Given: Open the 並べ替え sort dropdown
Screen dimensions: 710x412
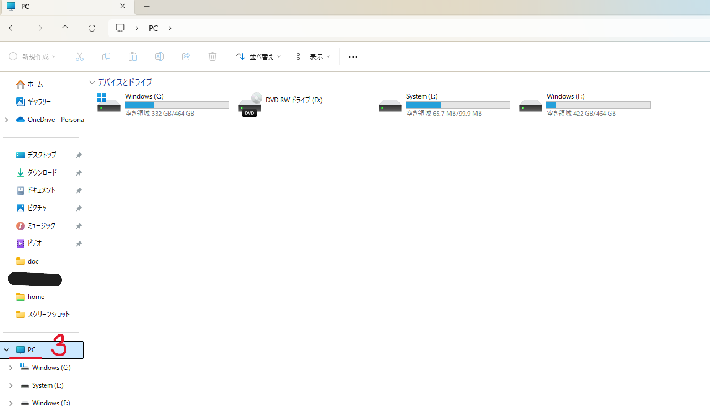Looking at the screenshot, I should click(x=258, y=56).
